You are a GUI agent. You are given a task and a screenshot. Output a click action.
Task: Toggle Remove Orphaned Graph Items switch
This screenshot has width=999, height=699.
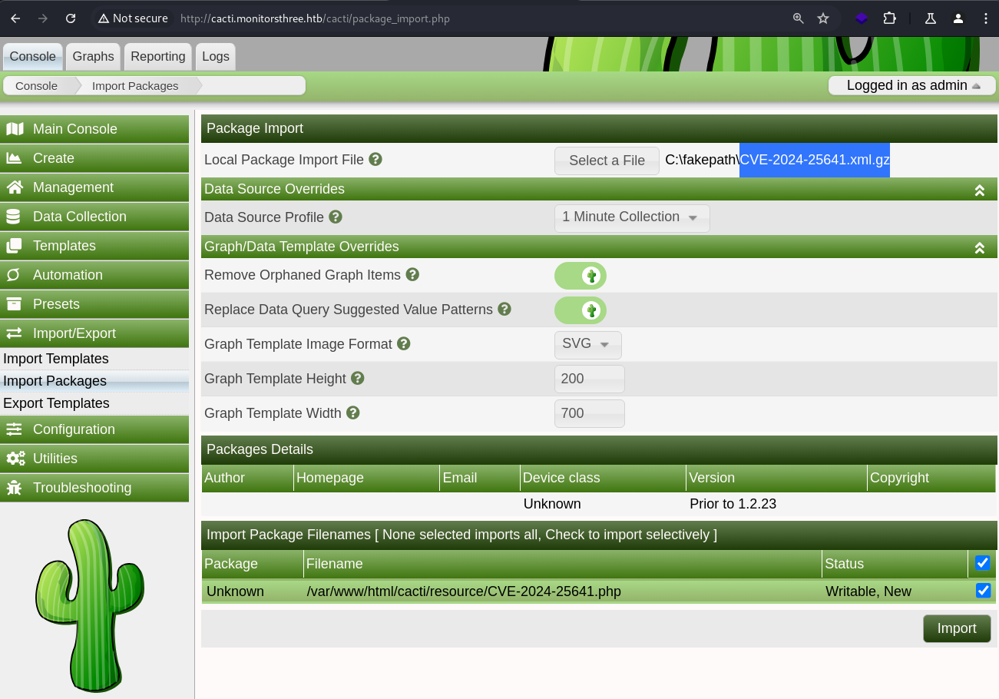(x=581, y=276)
